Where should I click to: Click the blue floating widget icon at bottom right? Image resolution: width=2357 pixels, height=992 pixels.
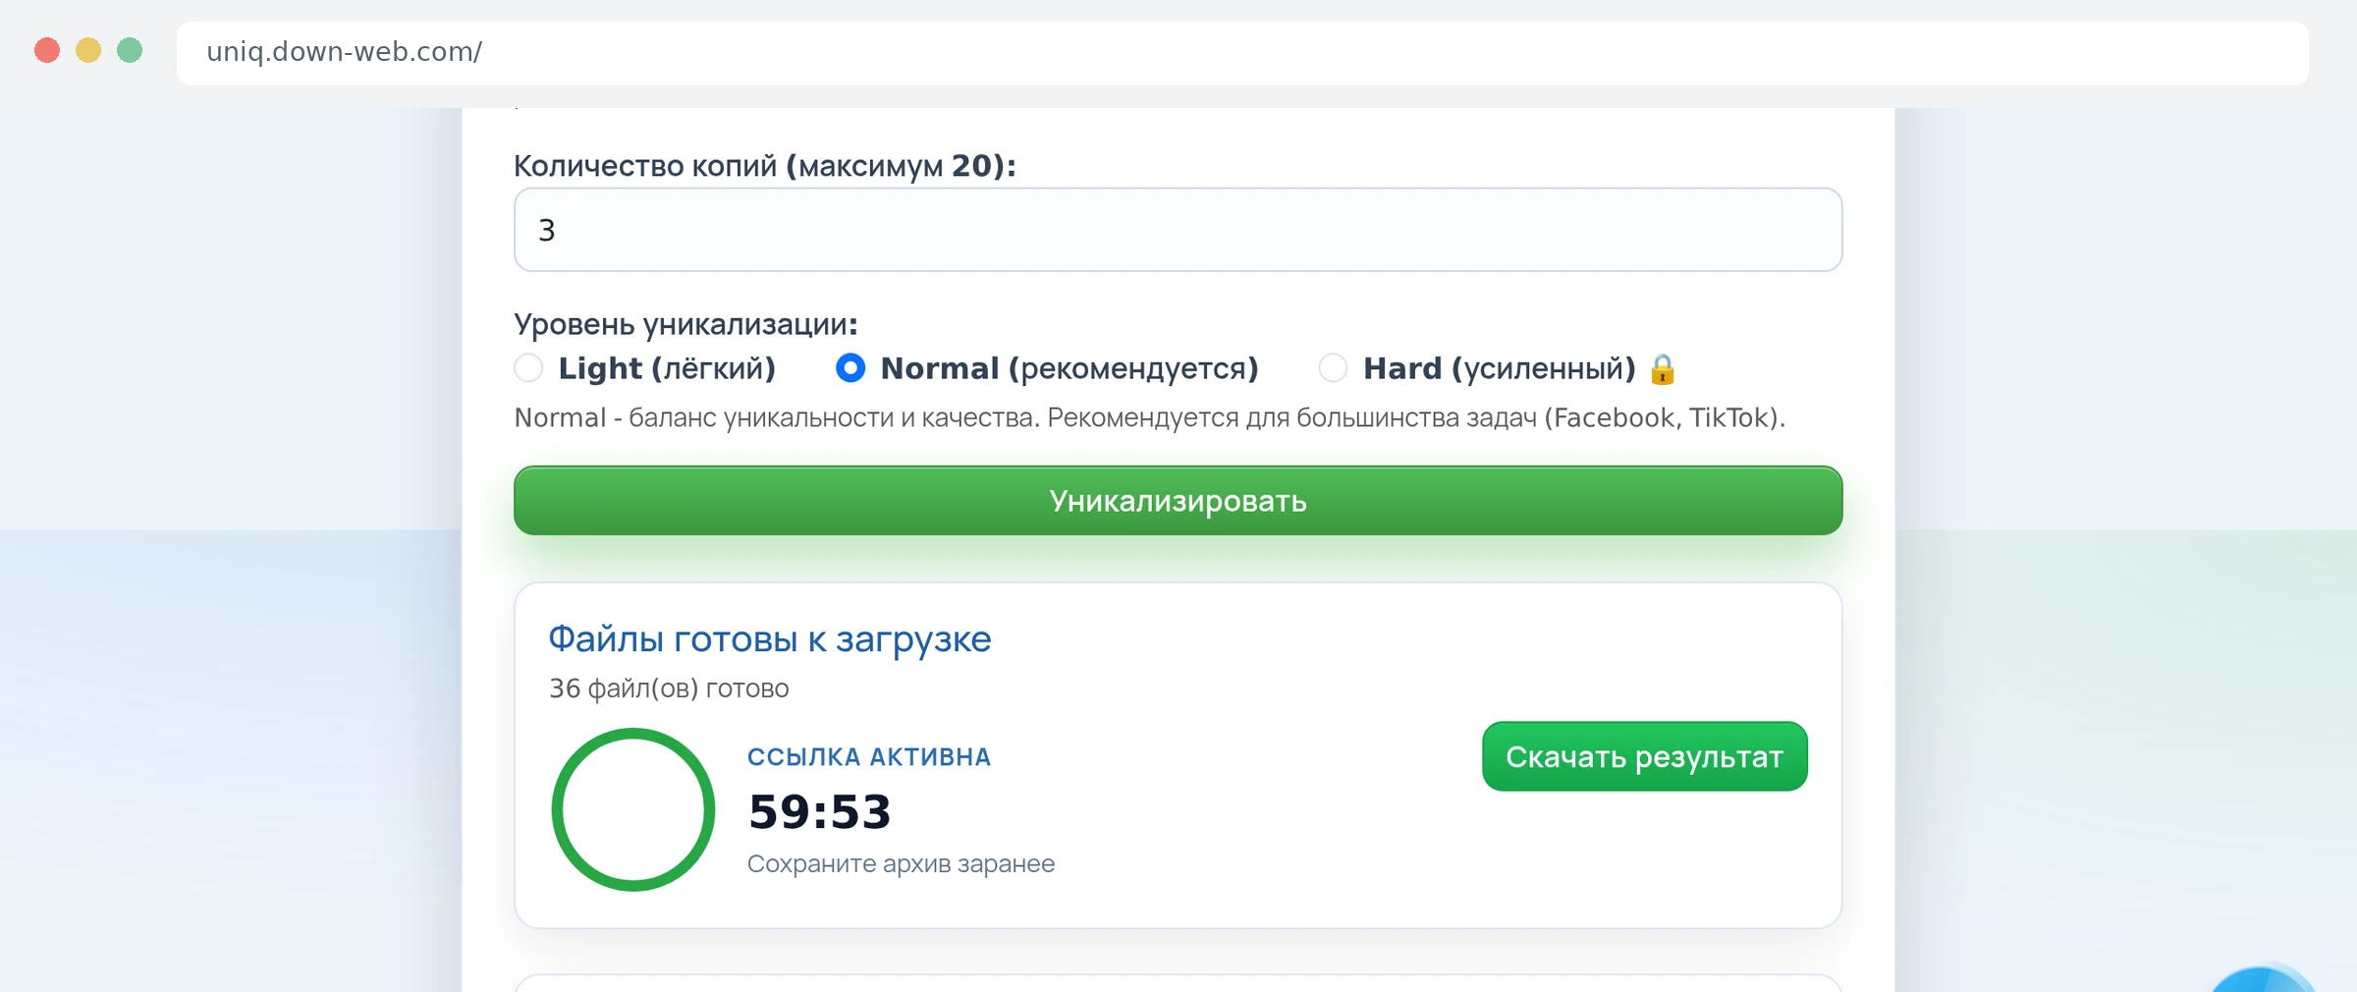(2264, 980)
